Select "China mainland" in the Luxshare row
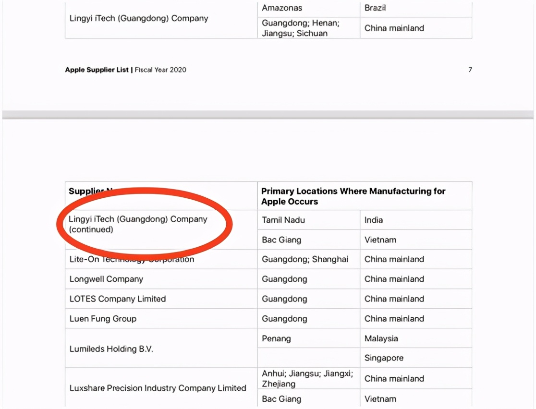Viewport: 536px width, 409px height. (x=394, y=379)
